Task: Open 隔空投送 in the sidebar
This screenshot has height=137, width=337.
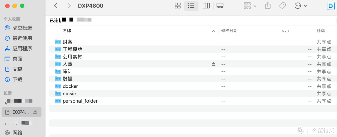Action: coord(22,28)
